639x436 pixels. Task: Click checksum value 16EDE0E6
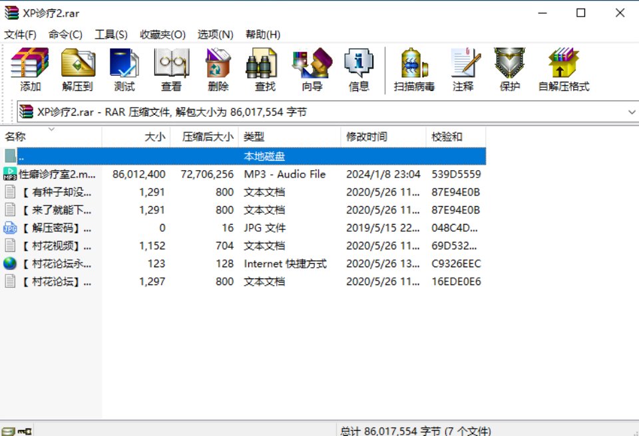tap(456, 281)
